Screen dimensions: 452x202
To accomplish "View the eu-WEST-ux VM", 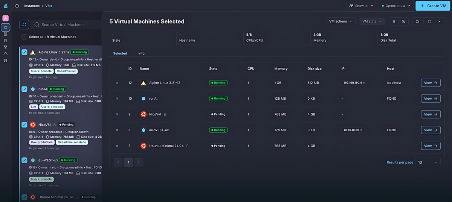I will pyautogui.click(x=431, y=130).
